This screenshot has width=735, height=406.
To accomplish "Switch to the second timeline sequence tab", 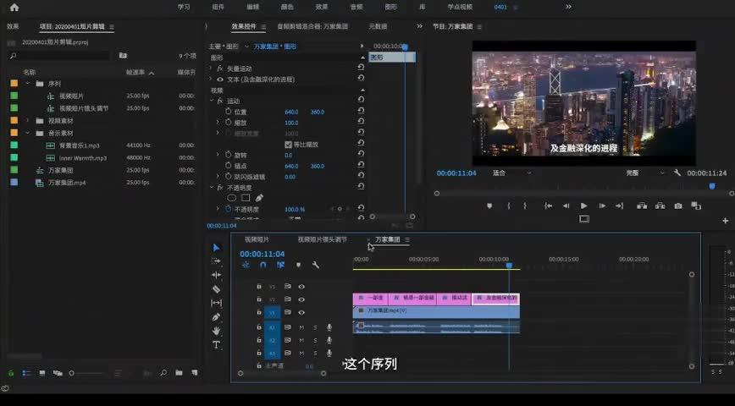I will click(x=323, y=239).
